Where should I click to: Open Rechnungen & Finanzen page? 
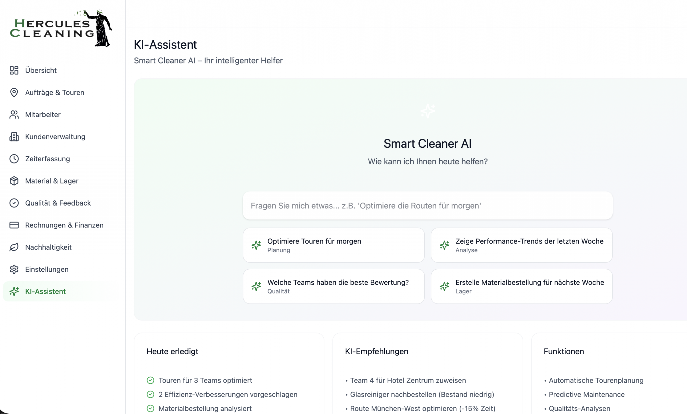[x=64, y=225]
